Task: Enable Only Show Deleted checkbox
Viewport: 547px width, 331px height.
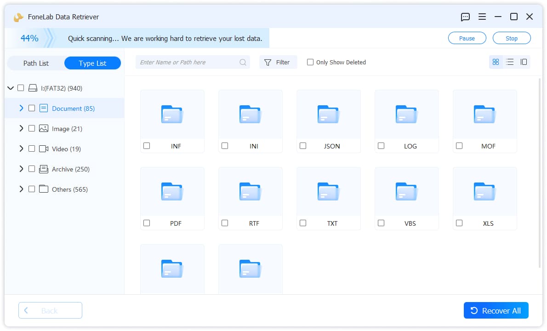Action: [310, 62]
